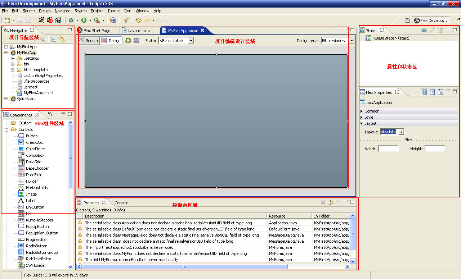This screenshot has width=461, height=279.
Task: Click the New State icon in States panel
Action: coord(424,31)
